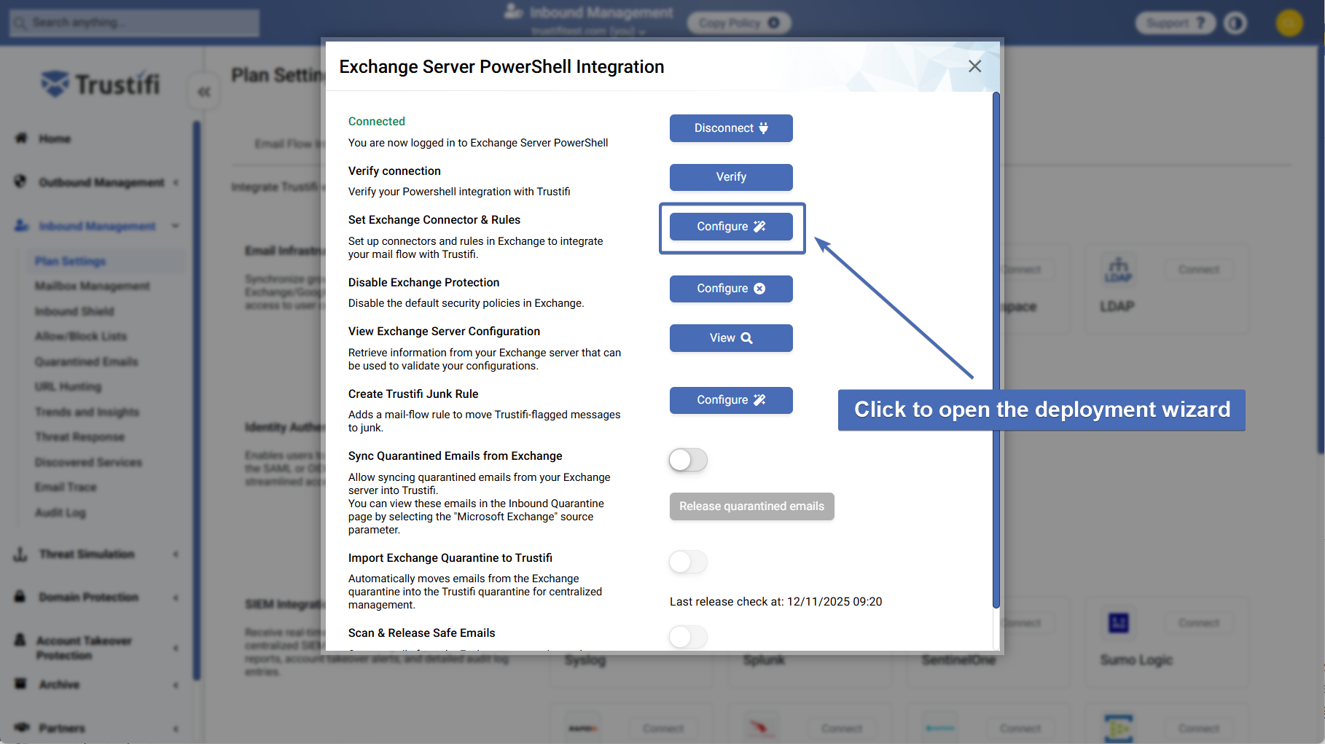This screenshot has height=744, width=1325.
Task: Click the Disconnect button
Action: click(731, 128)
